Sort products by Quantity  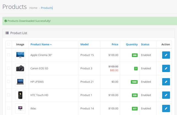tap(132, 44)
